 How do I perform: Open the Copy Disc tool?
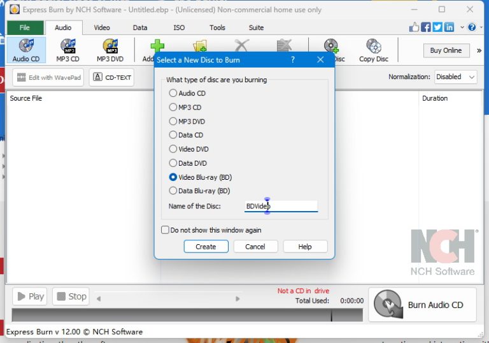(373, 50)
